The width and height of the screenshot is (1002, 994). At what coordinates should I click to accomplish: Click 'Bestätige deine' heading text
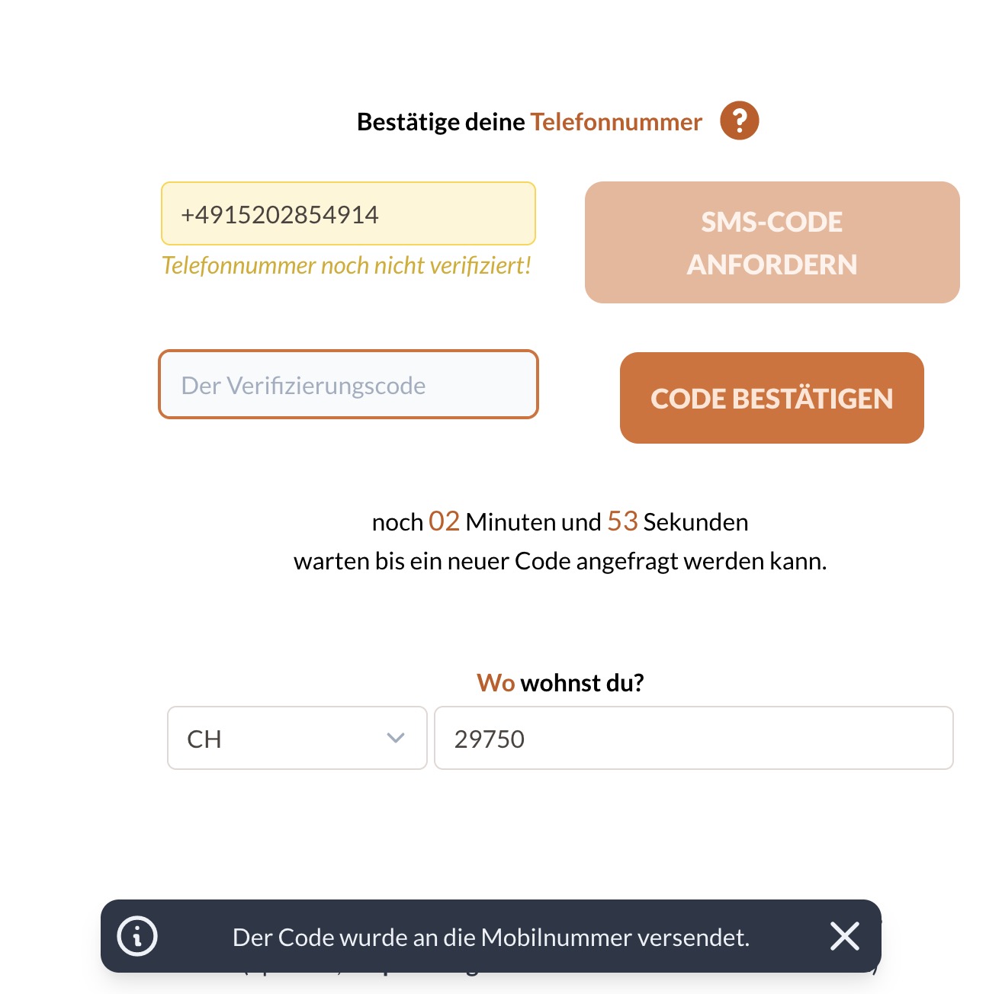[441, 122]
